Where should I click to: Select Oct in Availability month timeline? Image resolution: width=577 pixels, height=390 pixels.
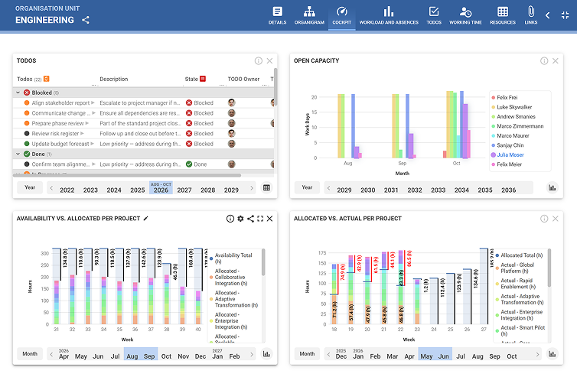point(166,356)
